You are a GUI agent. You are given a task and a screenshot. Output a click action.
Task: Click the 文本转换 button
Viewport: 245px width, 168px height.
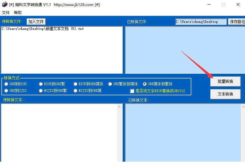coord(225,94)
